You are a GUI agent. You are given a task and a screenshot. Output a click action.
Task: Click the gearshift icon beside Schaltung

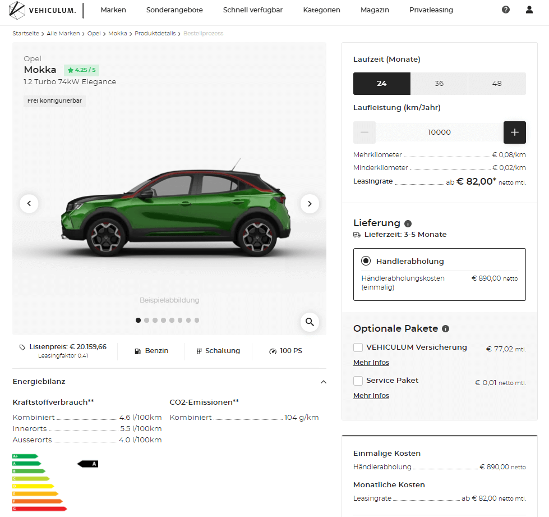199,351
